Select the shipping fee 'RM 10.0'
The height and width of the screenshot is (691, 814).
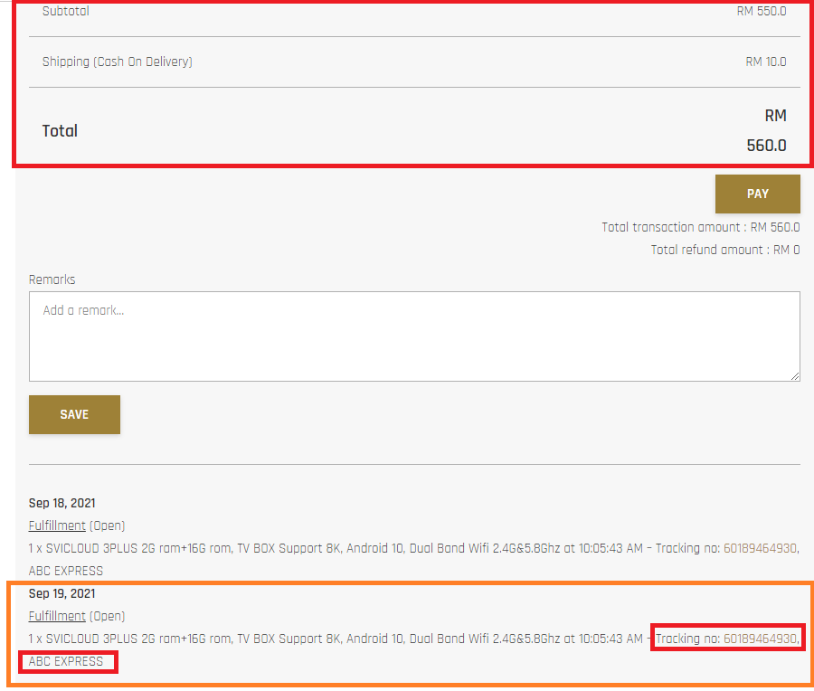766,62
